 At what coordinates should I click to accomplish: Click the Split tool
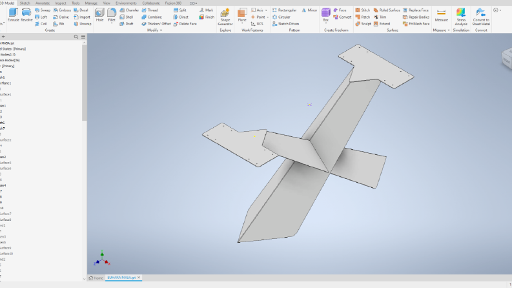(179, 10)
